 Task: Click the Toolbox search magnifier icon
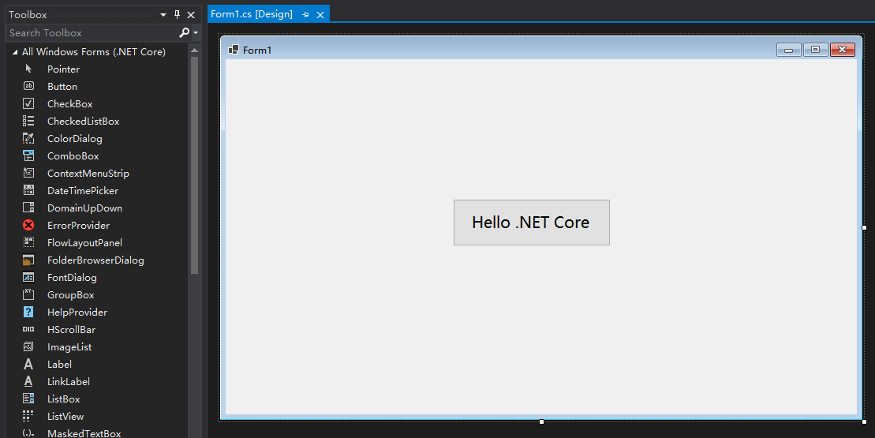(x=184, y=33)
